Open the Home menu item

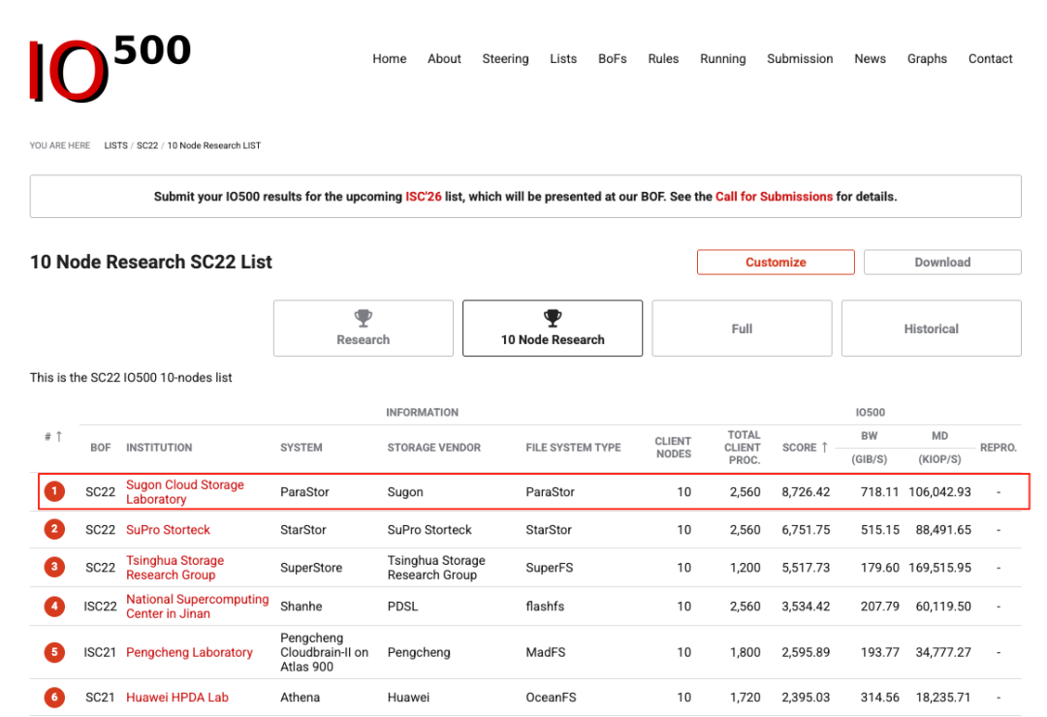390,59
